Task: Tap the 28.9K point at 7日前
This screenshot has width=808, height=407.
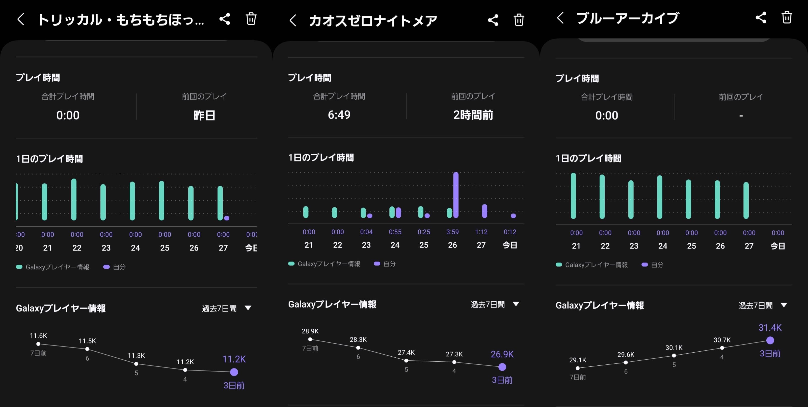Action: pyautogui.click(x=310, y=339)
